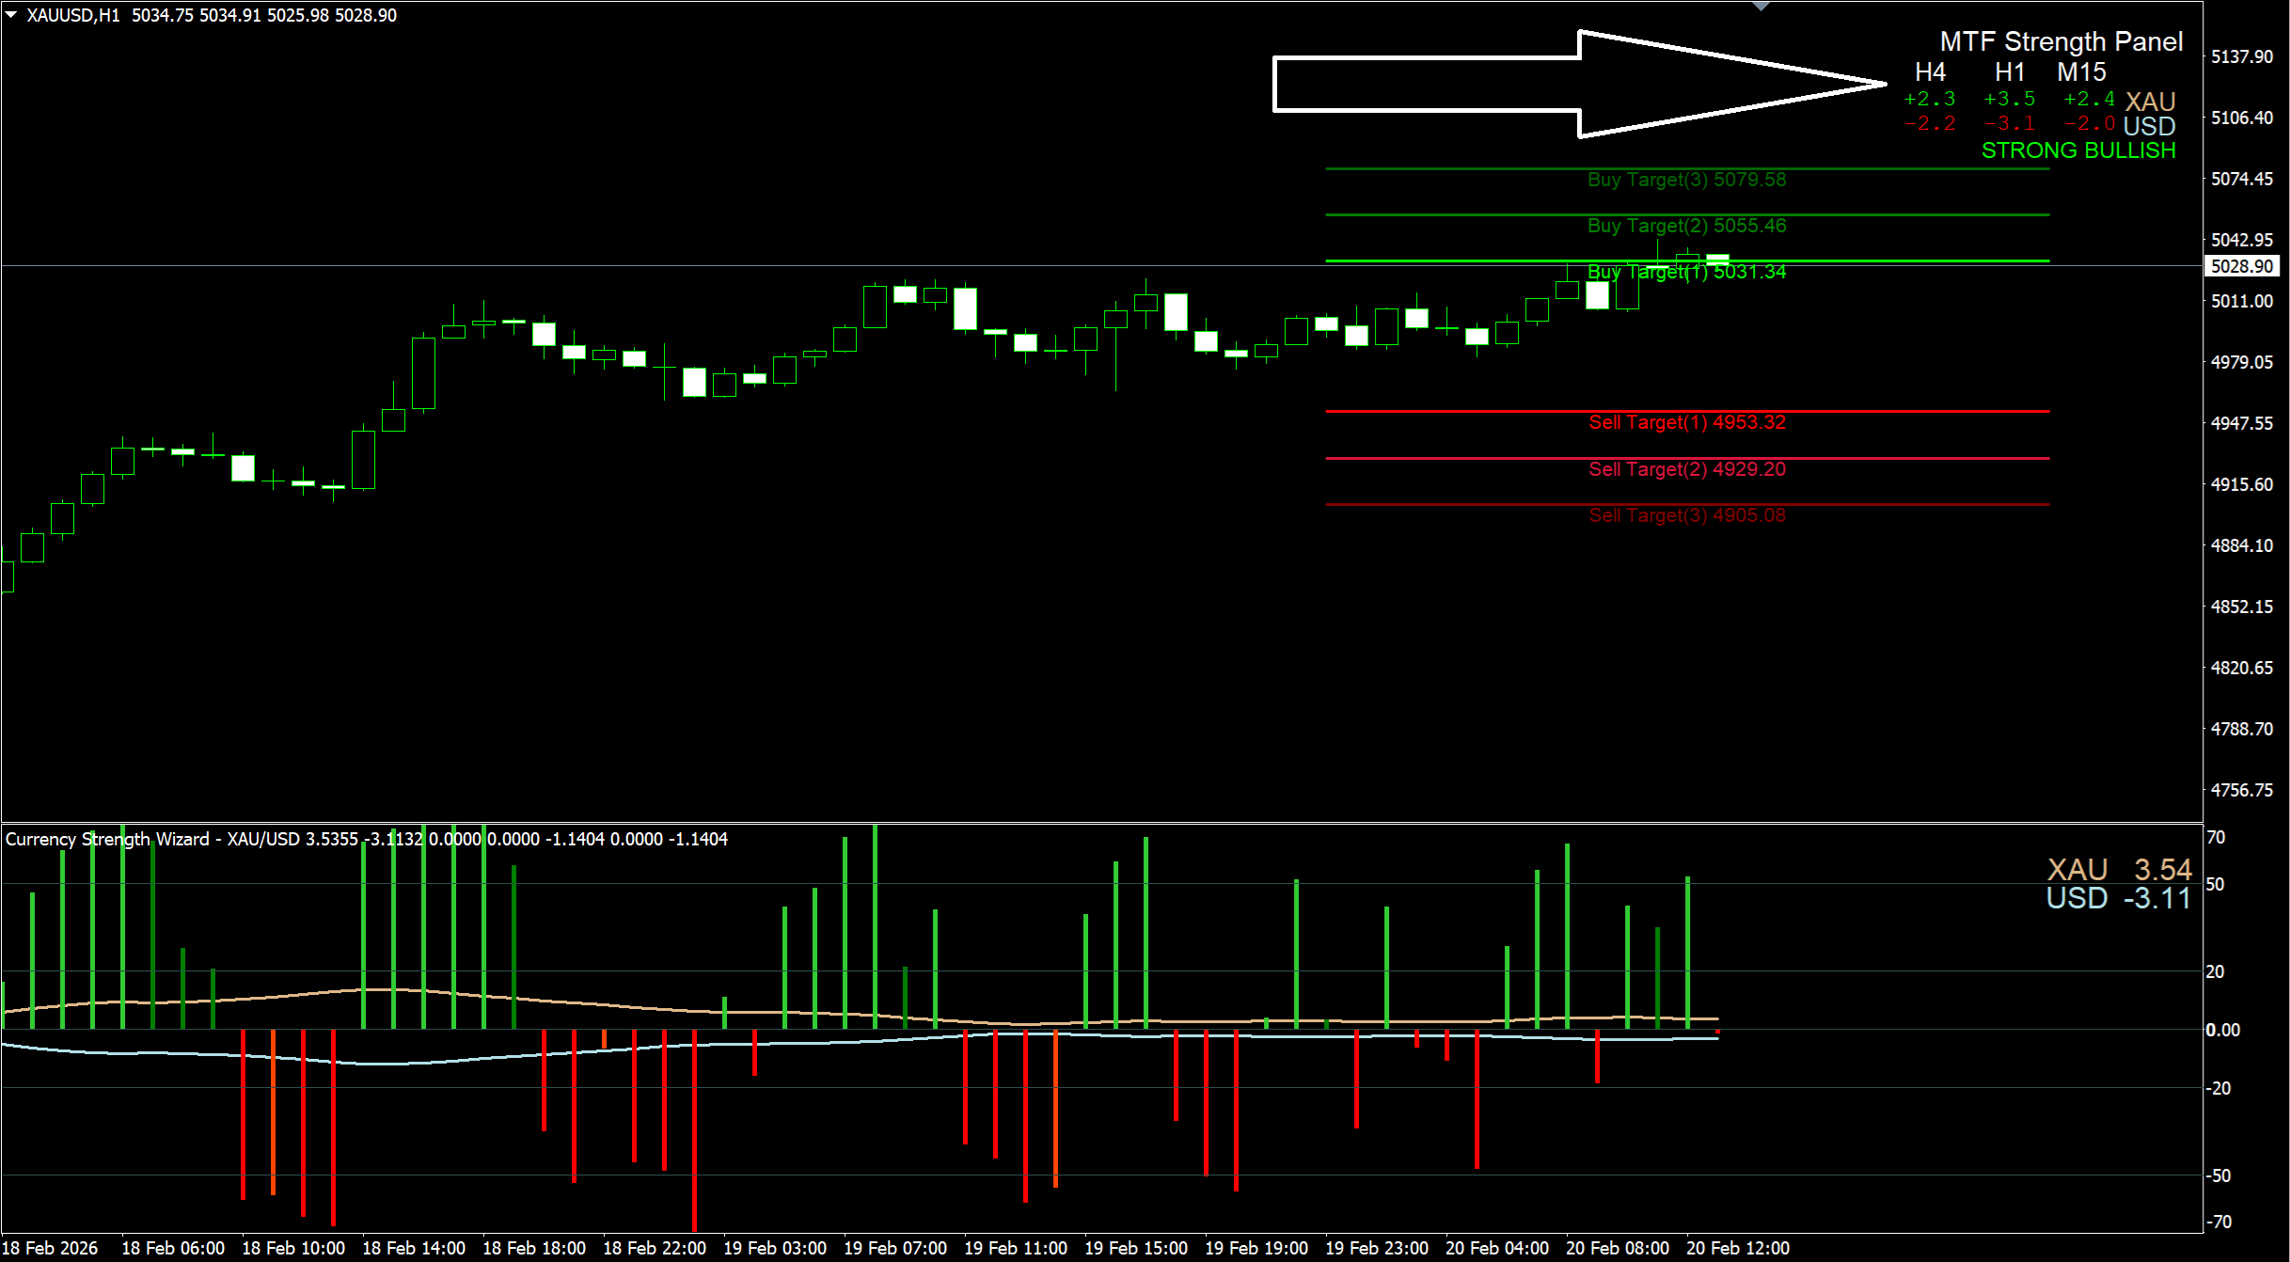Viewport: 2290px width, 1262px height.
Task: Click the USD -3.11 strength readout
Action: pos(2118,898)
